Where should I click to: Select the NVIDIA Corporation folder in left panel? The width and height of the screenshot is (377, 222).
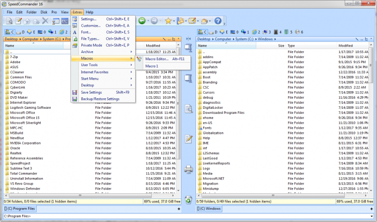(x=25, y=143)
